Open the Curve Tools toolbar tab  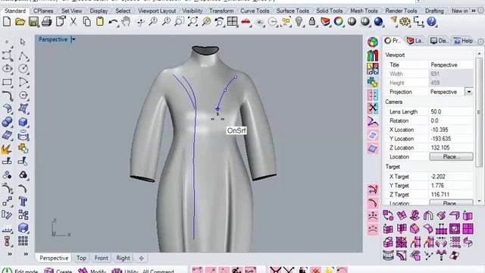tap(255, 11)
